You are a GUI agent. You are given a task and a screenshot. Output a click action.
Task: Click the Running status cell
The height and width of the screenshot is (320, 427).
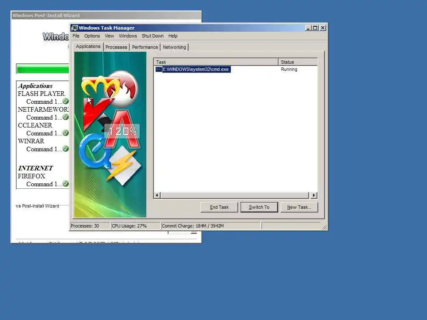click(289, 70)
